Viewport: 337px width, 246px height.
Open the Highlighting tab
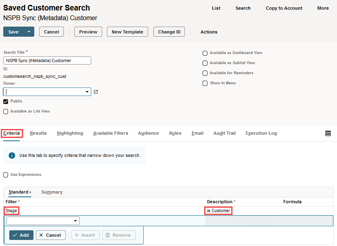point(70,133)
